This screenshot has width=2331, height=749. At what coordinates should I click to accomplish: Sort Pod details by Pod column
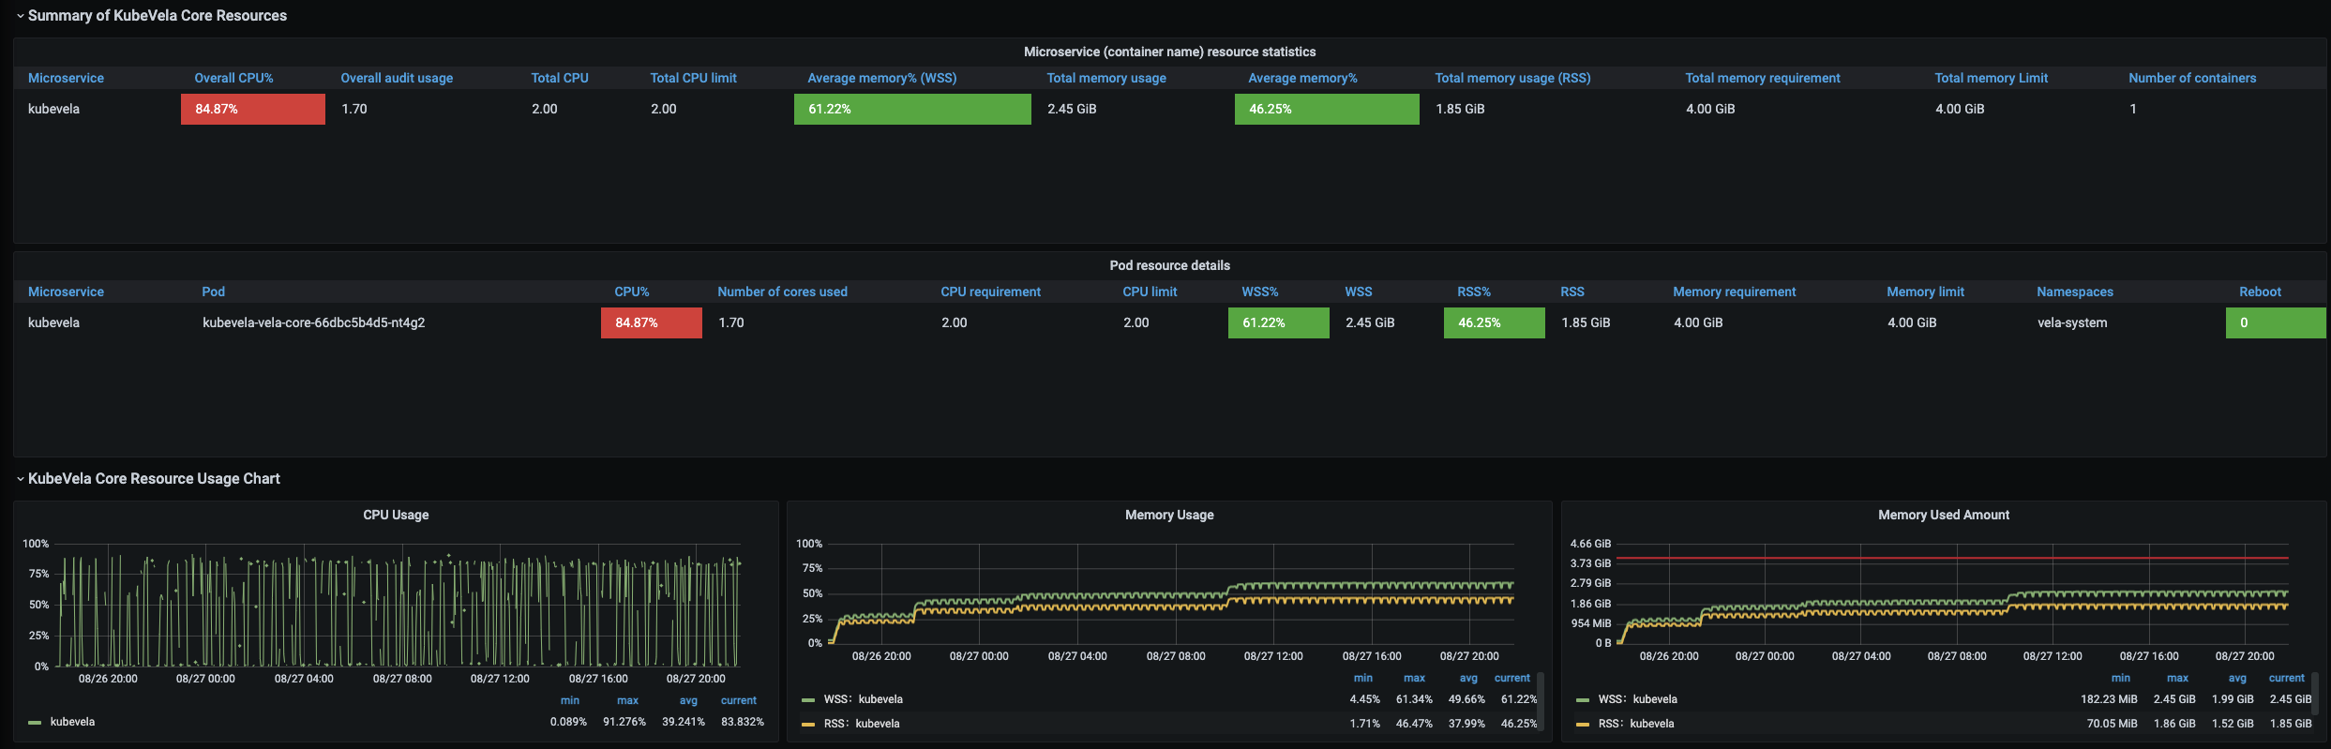click(x=213, y=292)
